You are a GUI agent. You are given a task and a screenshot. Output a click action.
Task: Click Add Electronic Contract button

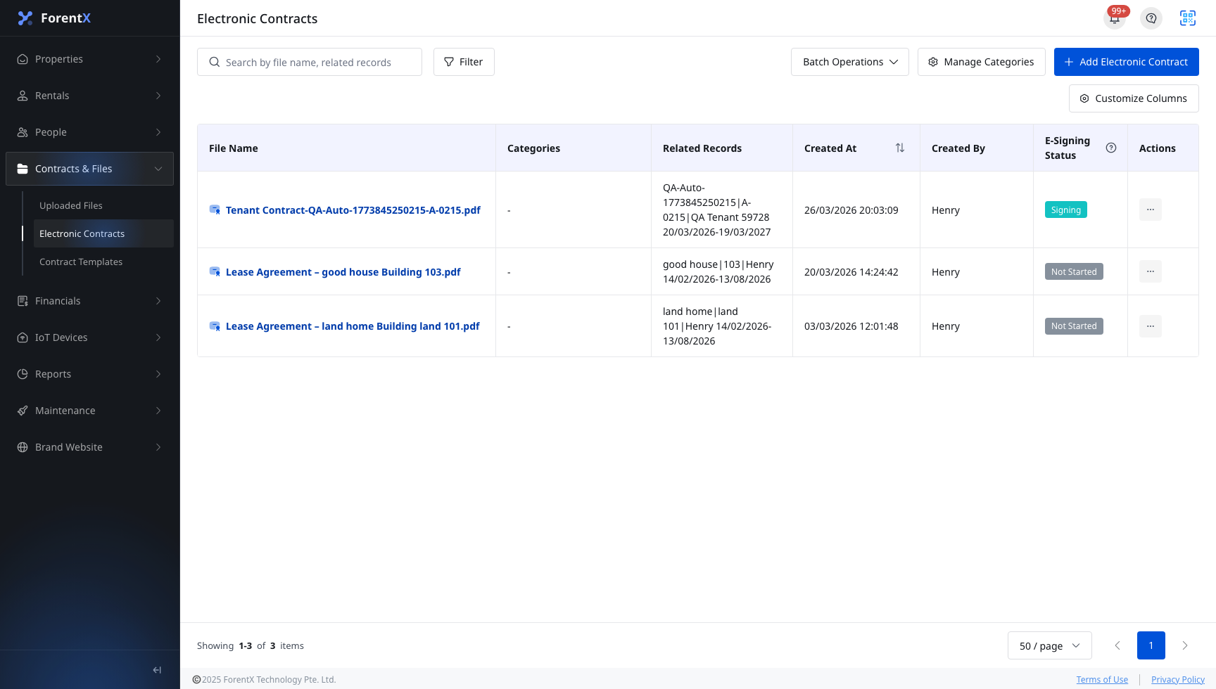[1127, 62]
